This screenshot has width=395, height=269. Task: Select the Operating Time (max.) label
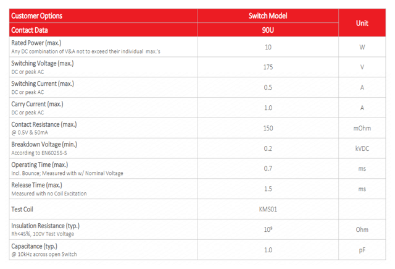(40, 164)
